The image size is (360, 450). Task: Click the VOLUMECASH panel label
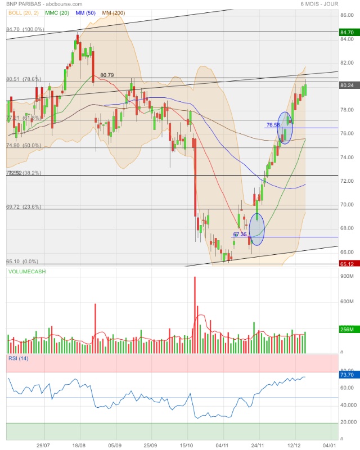click(27, 272)
